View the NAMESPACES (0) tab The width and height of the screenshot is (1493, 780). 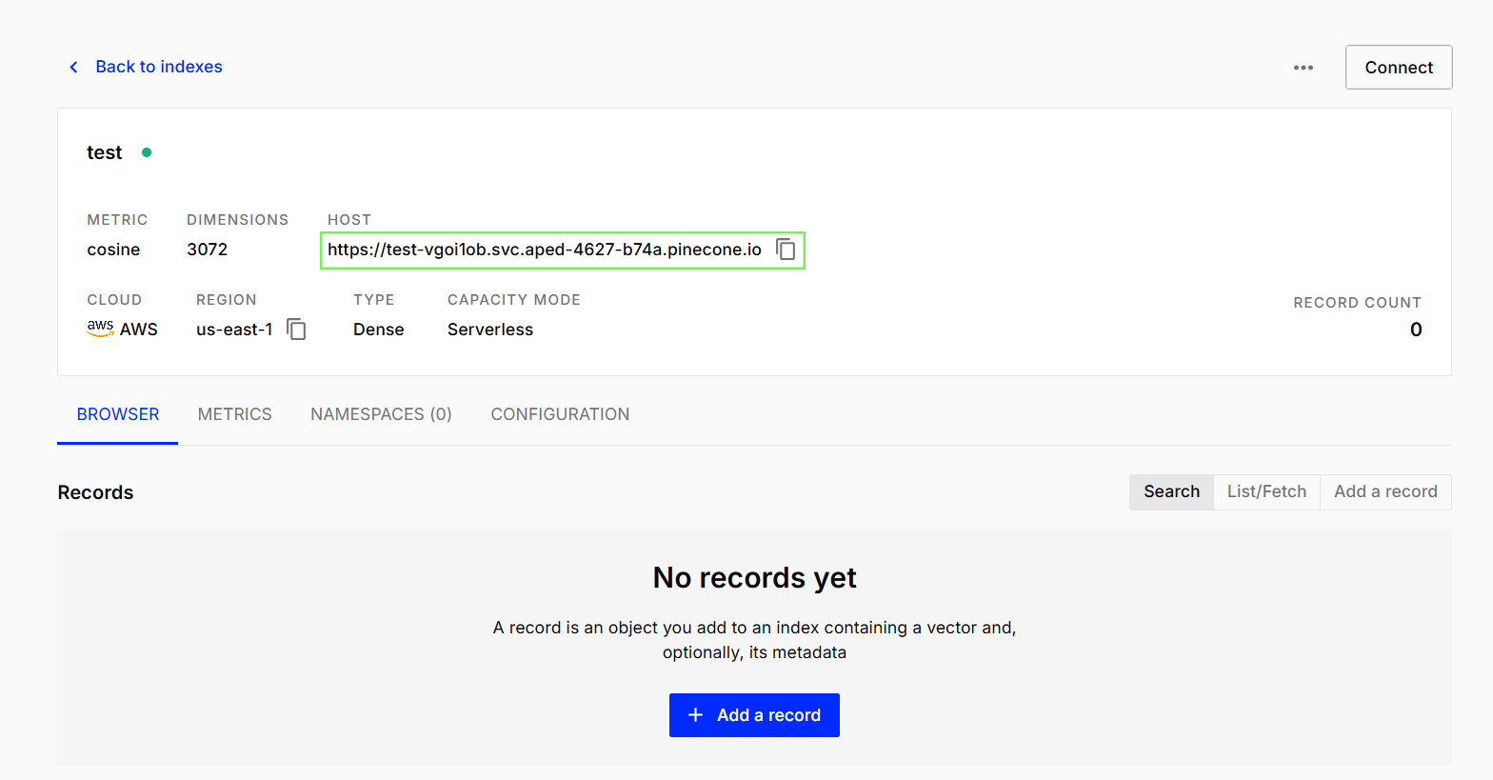(x=381, y=414)
